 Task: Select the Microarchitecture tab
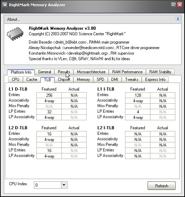pyautogui.click(x=91, y=72)
